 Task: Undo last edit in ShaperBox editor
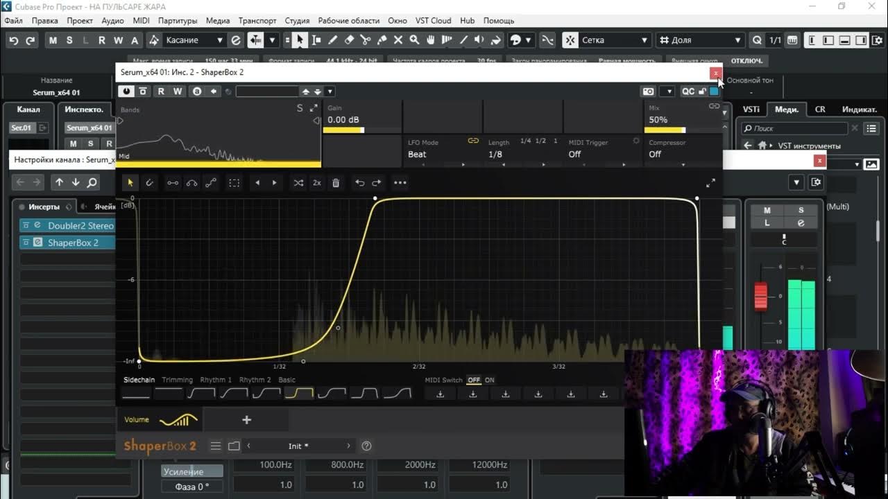[359, 183]
